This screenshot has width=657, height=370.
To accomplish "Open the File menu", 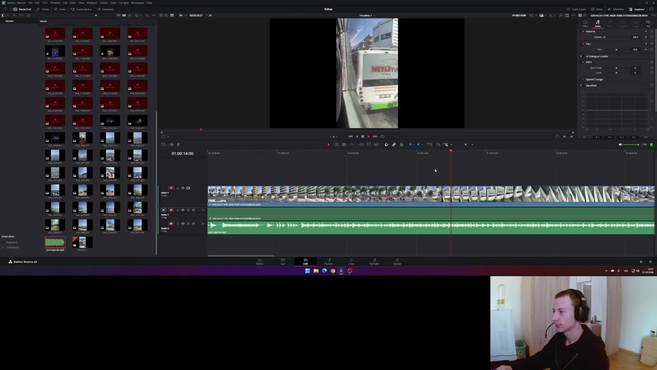I will [30, 3].
